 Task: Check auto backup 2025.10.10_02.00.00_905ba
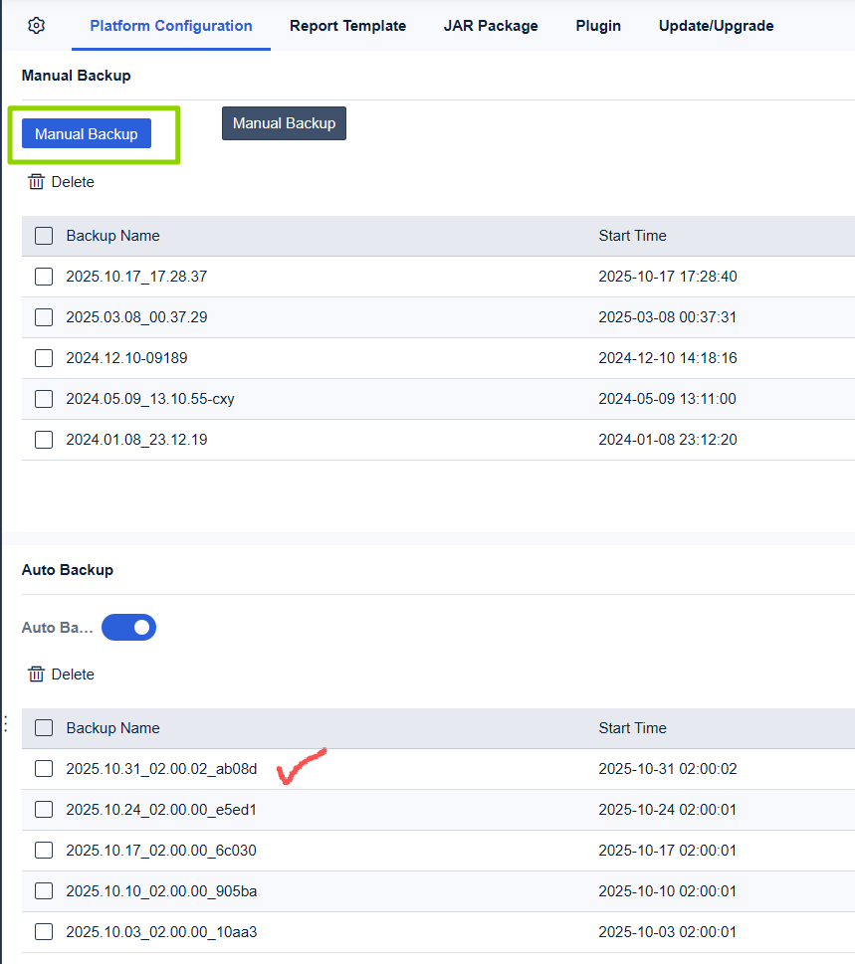tap(44, 890)
